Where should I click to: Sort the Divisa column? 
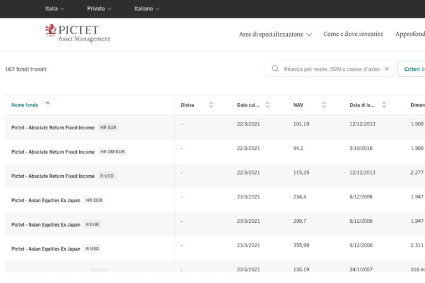(211, 105)
